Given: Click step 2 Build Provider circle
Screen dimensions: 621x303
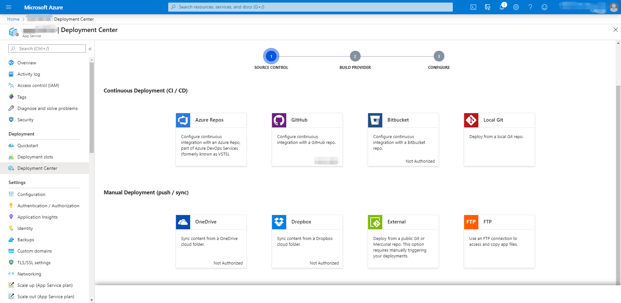Looking at the screenshot, I should coord(355,56).
